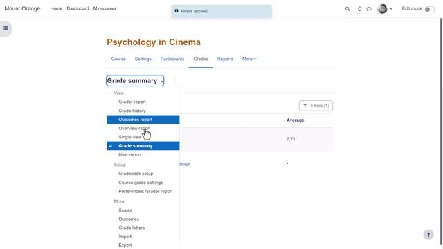The image size is (443, 249).
Task: Toggle the Edit mode switch
Action: pos(429,9)
